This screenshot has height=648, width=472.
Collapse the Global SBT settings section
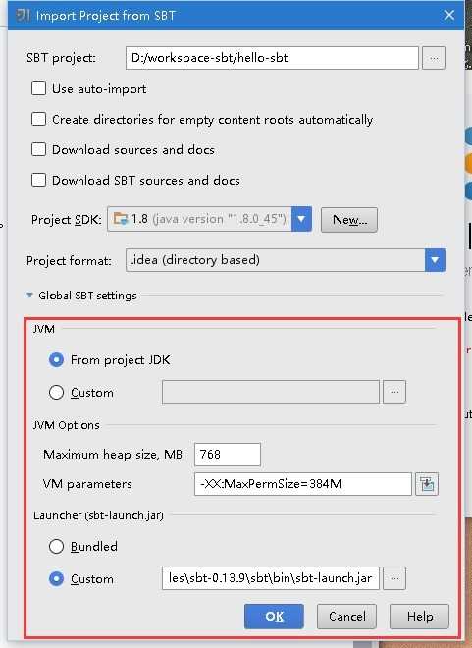29,296
